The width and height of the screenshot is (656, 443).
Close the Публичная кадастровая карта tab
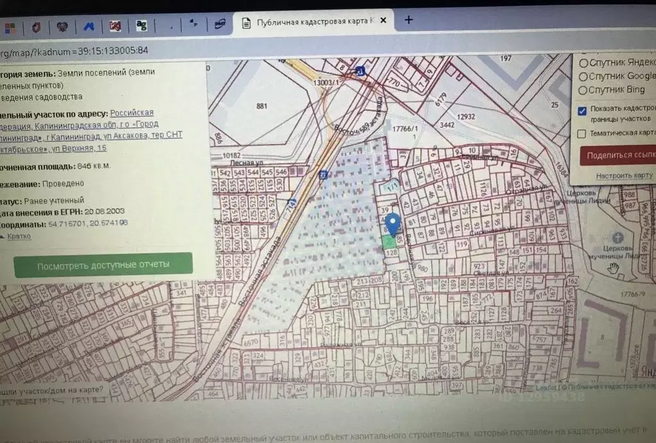coord(383,21)
